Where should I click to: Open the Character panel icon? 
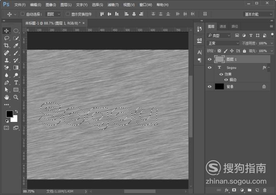coord(199,52)
